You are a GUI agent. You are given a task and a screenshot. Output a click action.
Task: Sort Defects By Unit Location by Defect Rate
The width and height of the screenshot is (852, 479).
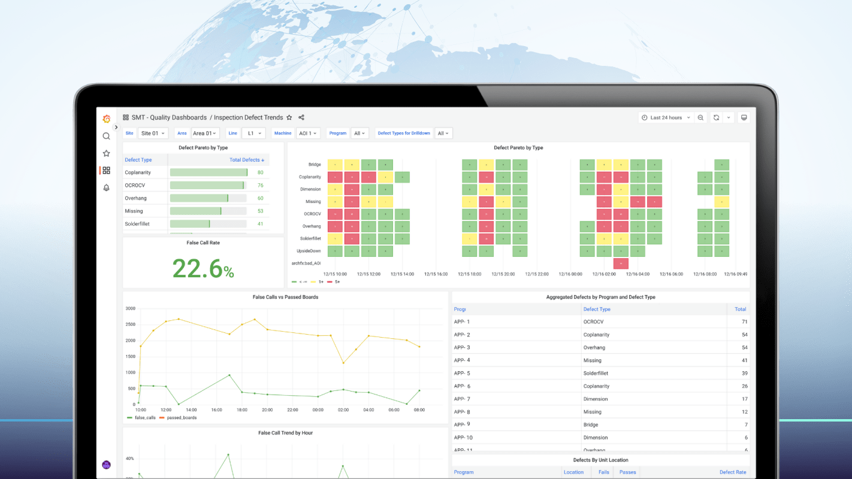[733, 472]
